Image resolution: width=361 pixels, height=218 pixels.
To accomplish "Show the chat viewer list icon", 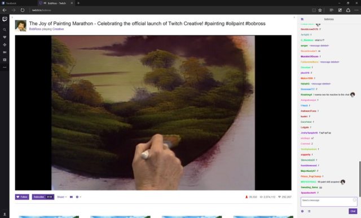I will tap(309, 211).
